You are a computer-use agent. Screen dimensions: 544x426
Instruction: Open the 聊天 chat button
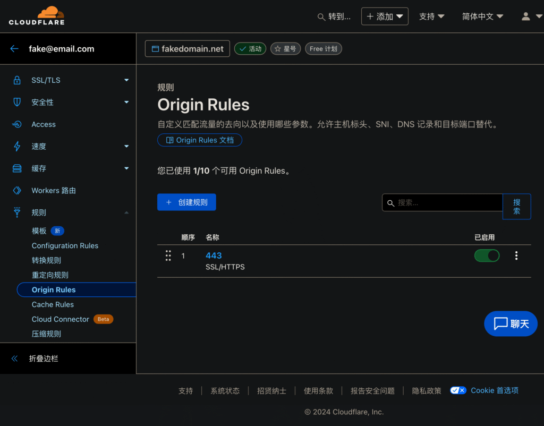pyautogui.click(x=511, y=323)
